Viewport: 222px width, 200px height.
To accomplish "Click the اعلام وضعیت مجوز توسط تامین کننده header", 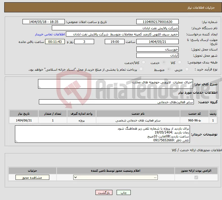I will point(116,171).
